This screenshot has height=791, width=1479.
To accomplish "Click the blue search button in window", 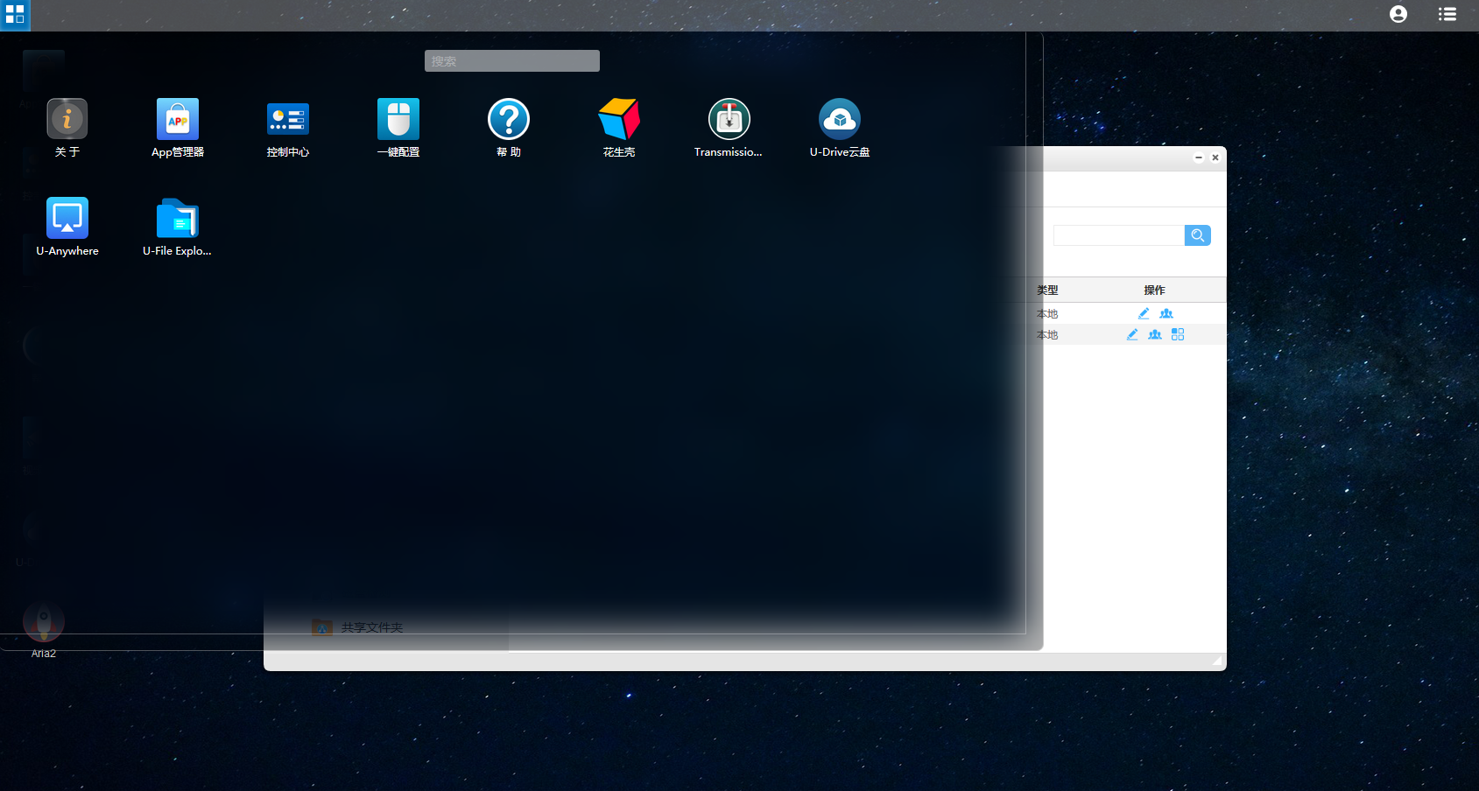I will point(1198,235).
